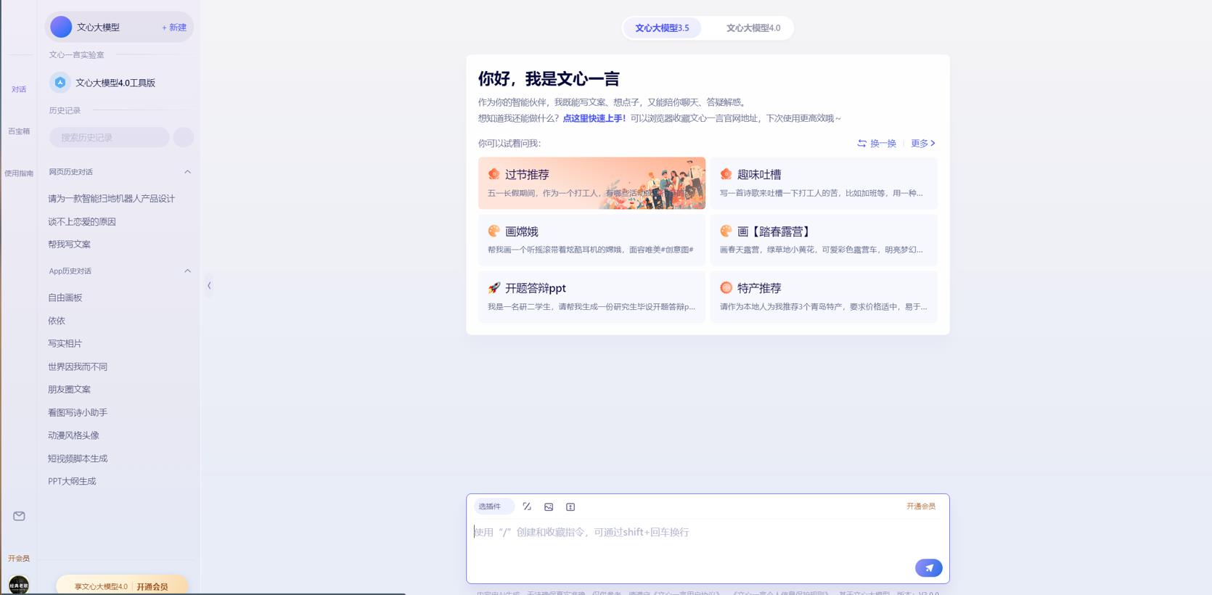1212x595 pixels.
Task: Switch to the 文心大模型3.5 tab
Action: (662, 28)
